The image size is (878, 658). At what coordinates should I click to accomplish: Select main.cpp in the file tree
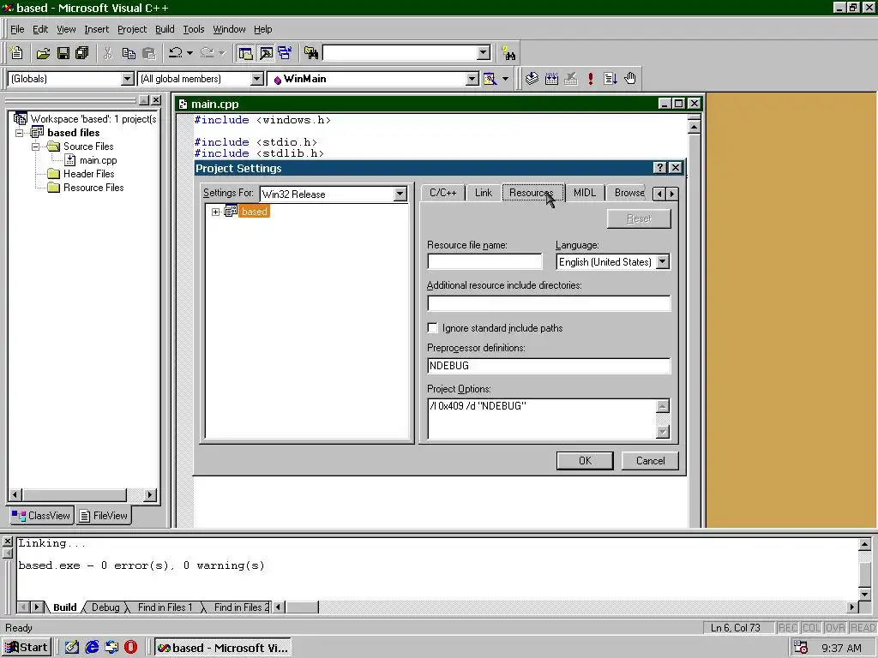click(98, 160)
